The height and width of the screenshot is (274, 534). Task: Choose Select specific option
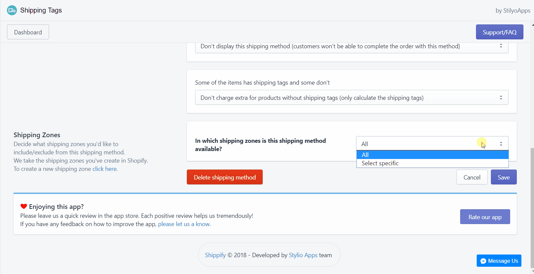(432, 163)
